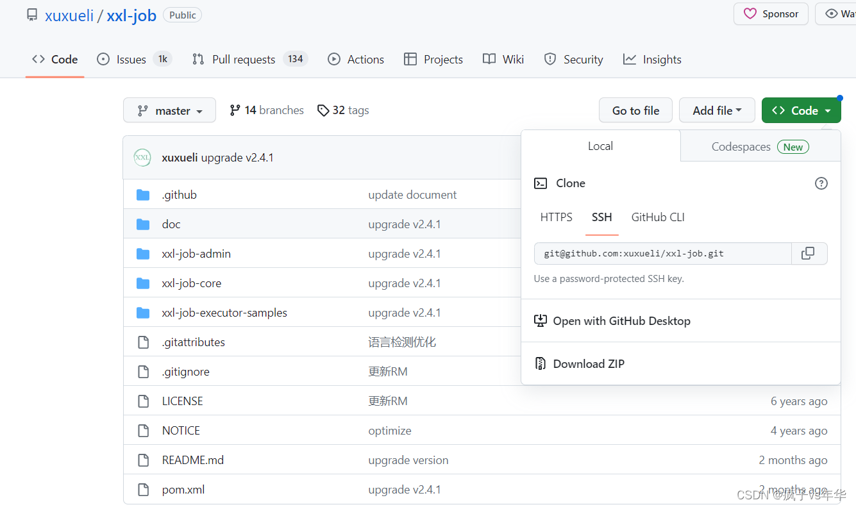856x507 pixels.
Task: Open the pom.xml file link
Action: (x=183, y=490)
